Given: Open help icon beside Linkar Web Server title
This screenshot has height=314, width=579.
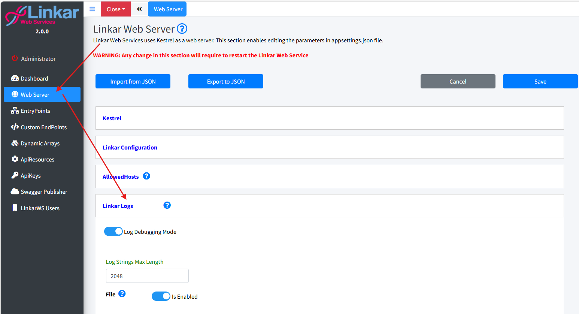Looking at the screenshot, I should point(182,28).
